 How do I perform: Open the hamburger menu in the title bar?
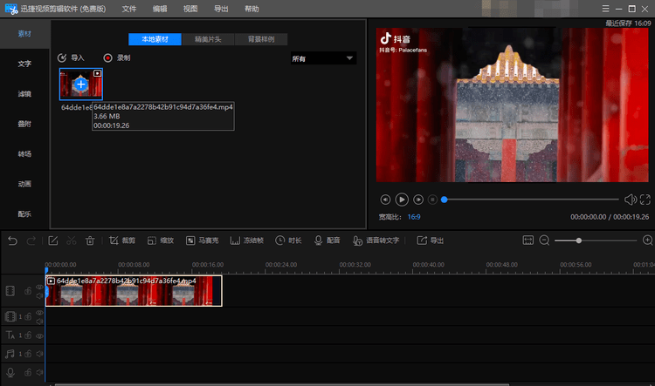pos(605,9)
